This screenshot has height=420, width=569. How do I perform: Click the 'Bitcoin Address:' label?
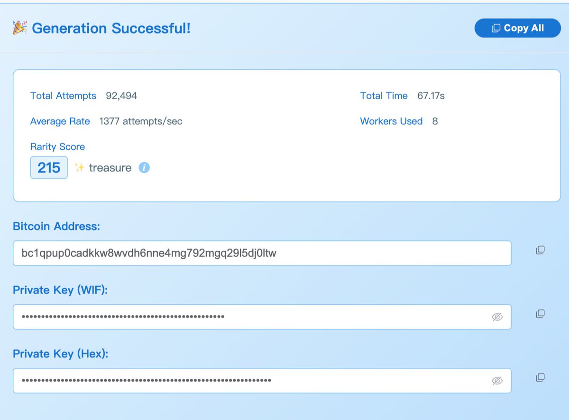(56, 226)
